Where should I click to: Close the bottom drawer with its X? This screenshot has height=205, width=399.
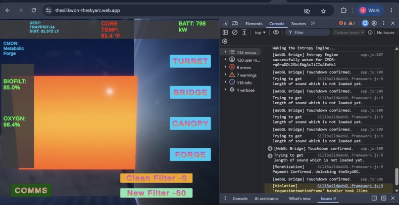(x=393, y=198)
